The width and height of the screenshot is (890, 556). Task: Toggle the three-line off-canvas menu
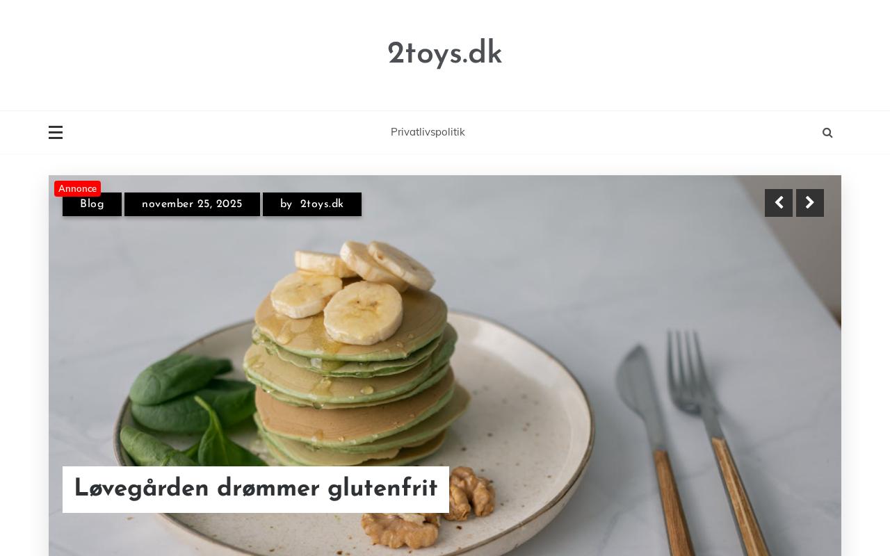pyautogui.click(x=56, y=132)
